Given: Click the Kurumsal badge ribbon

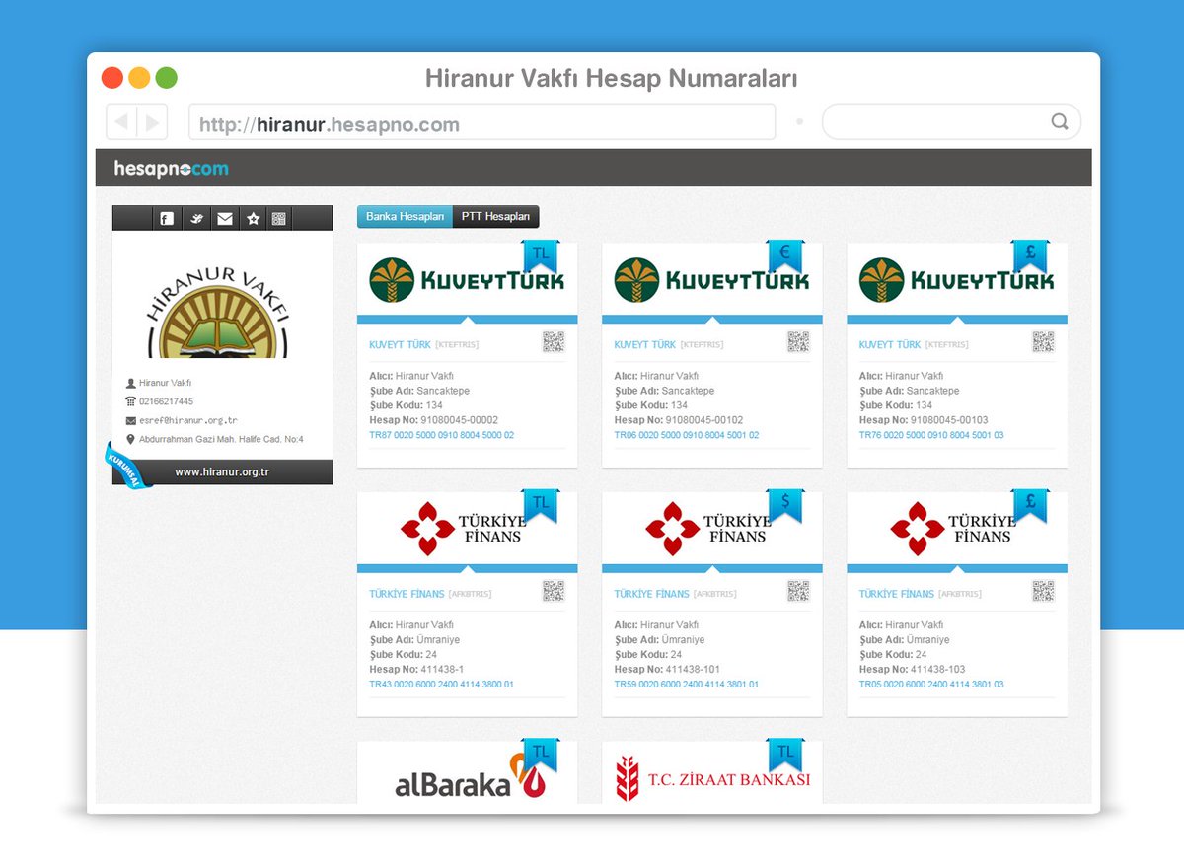Looking at the screenshot, I should pos(129,466).
